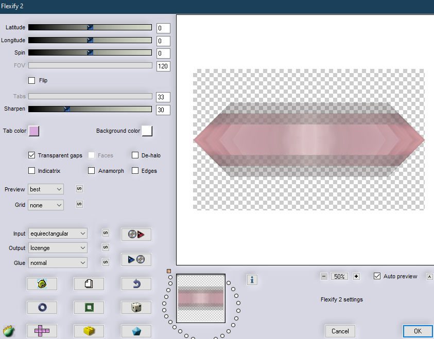Toggle the Faces checkbox

click(x=91, y=155)
